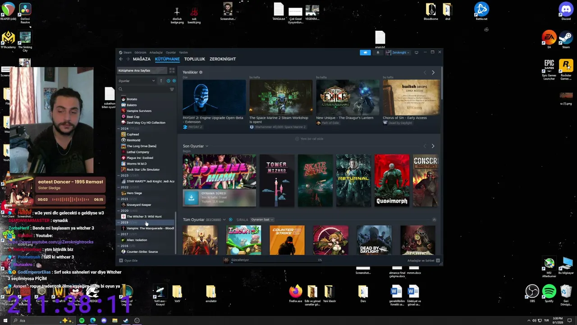Viewport: 577px width, 325px height.
Task: Open the Path of Exile news thumbnail
Action: point(348,97)
